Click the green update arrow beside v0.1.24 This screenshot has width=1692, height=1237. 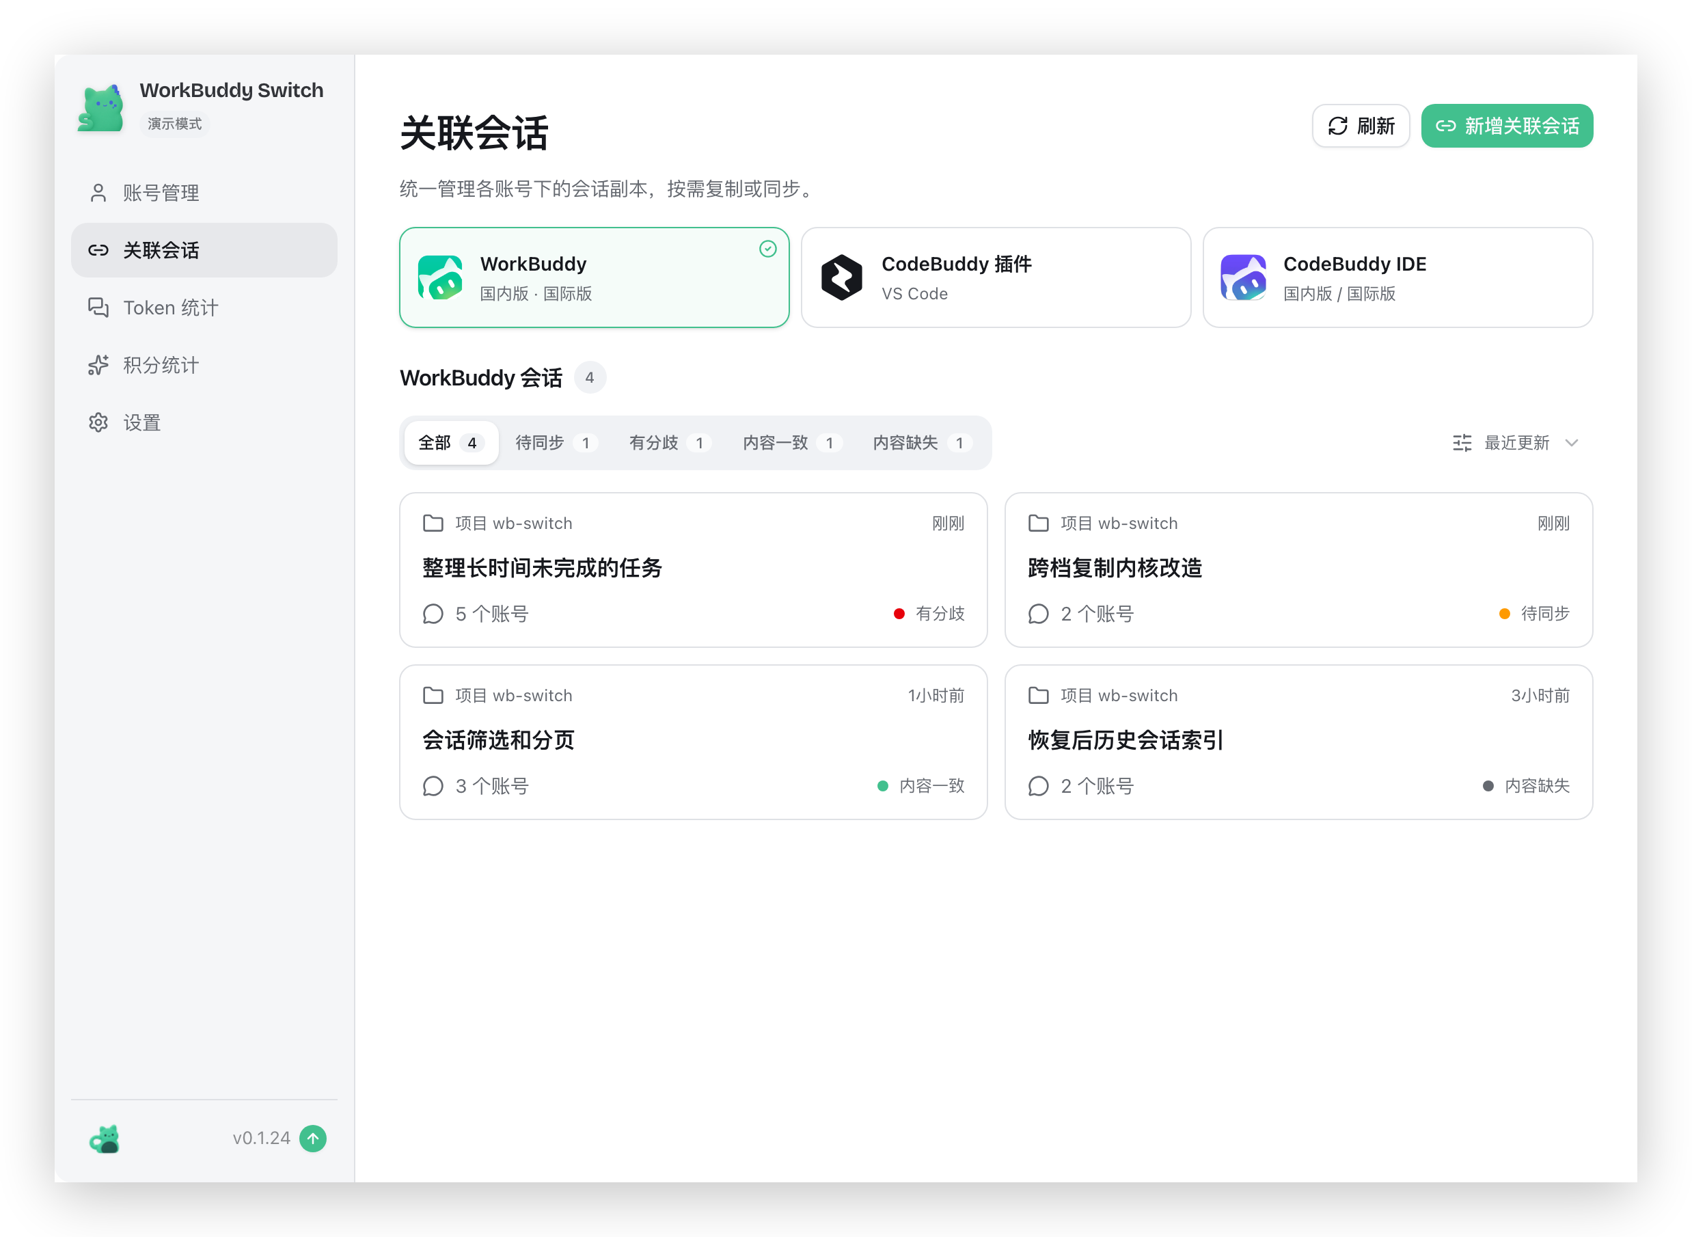coord(313,1138)
